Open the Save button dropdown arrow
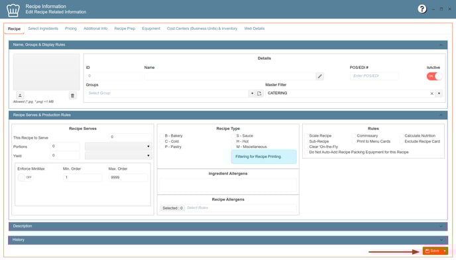456x260 pixels. coord(445,251)
